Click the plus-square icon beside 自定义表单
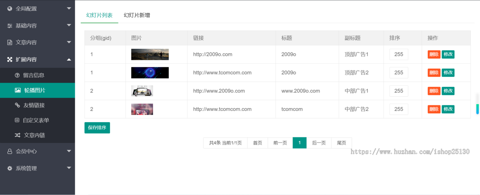Viewport: 480px width, 195px height. pyautogui.click(x=17, y=120)
